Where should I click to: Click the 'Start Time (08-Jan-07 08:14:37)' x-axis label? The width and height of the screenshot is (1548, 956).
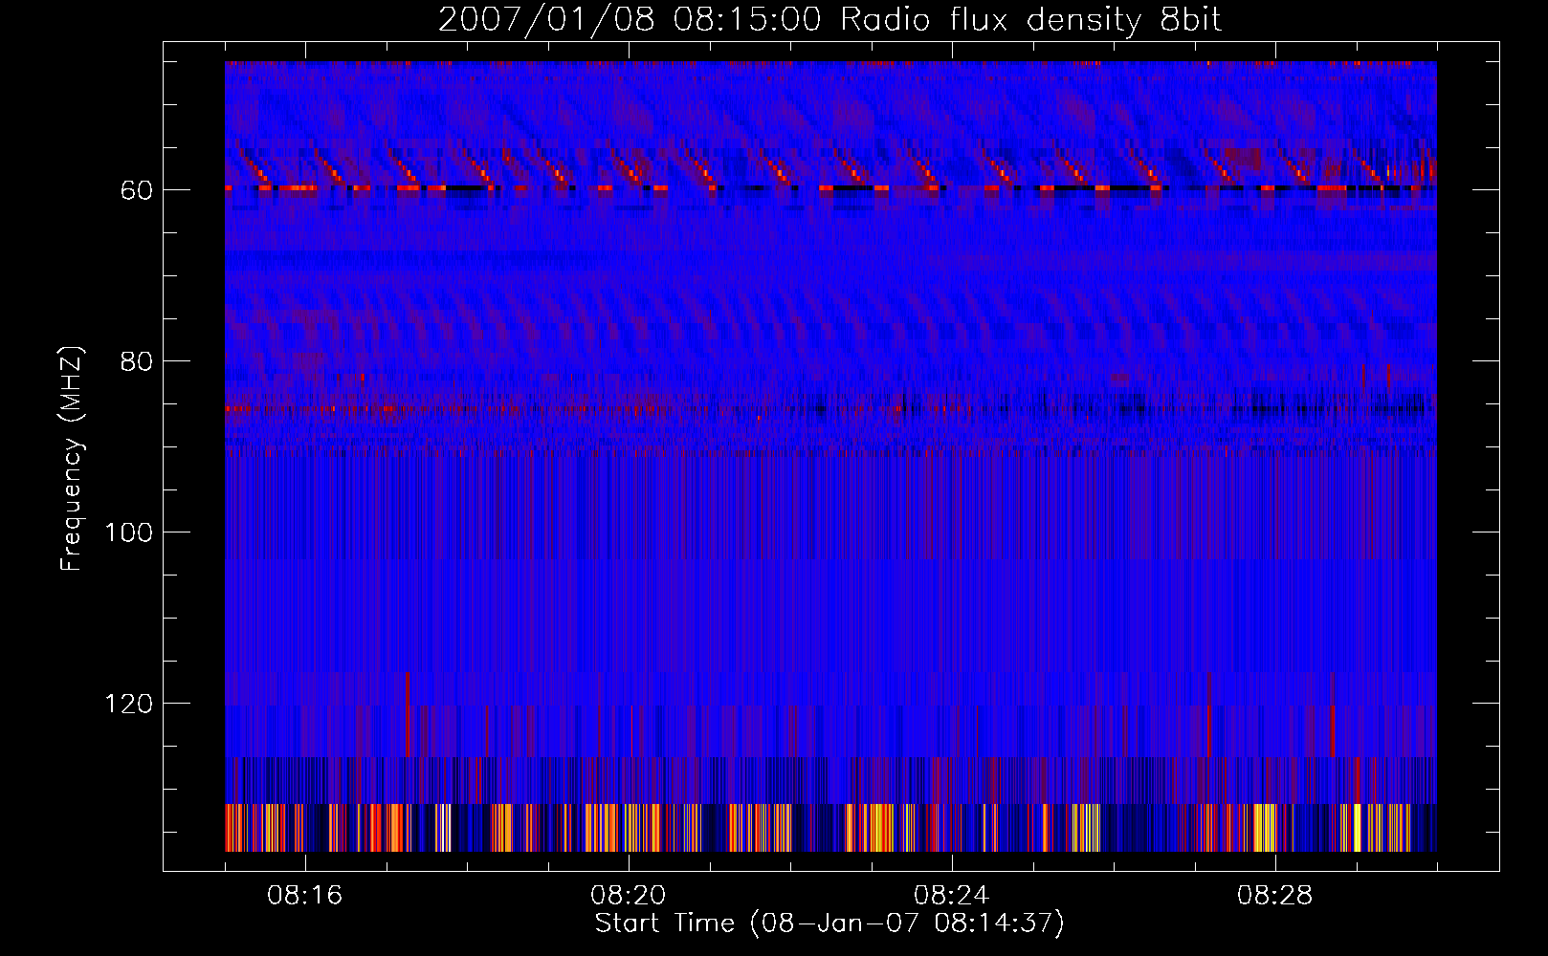tap(829, 923)
